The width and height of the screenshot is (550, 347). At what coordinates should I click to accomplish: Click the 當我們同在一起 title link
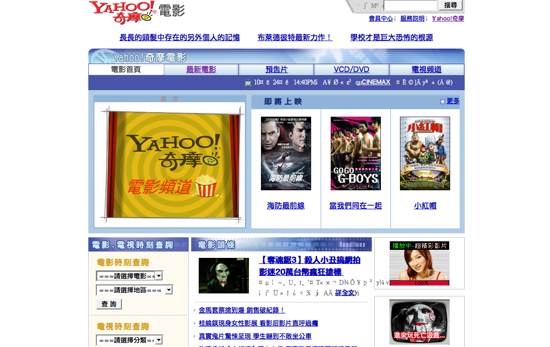[x=355, y=206]
